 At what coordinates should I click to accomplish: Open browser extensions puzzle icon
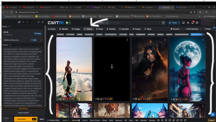(200, 12)
